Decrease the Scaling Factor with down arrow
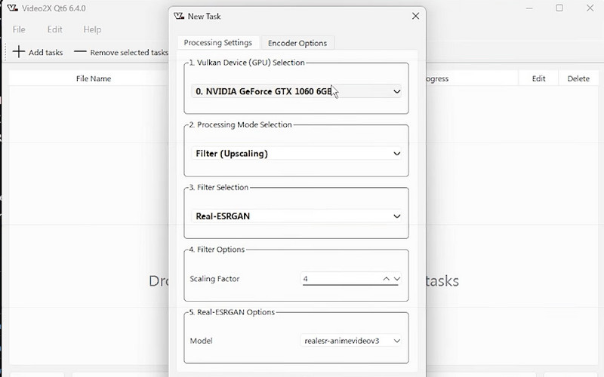Image resolution: width=604 pixels, height=377 pixels. pyautogui.click(x=397, y=278)
